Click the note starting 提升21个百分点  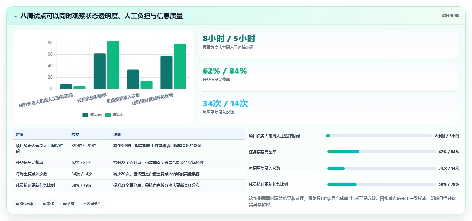pos(156,185)
